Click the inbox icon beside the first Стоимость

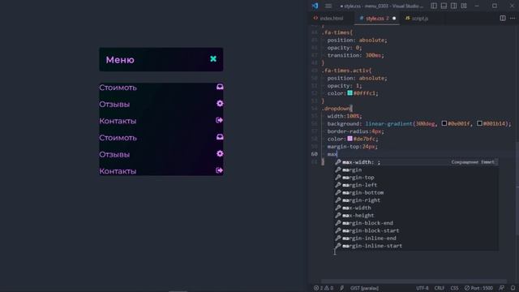pos(220,87)
